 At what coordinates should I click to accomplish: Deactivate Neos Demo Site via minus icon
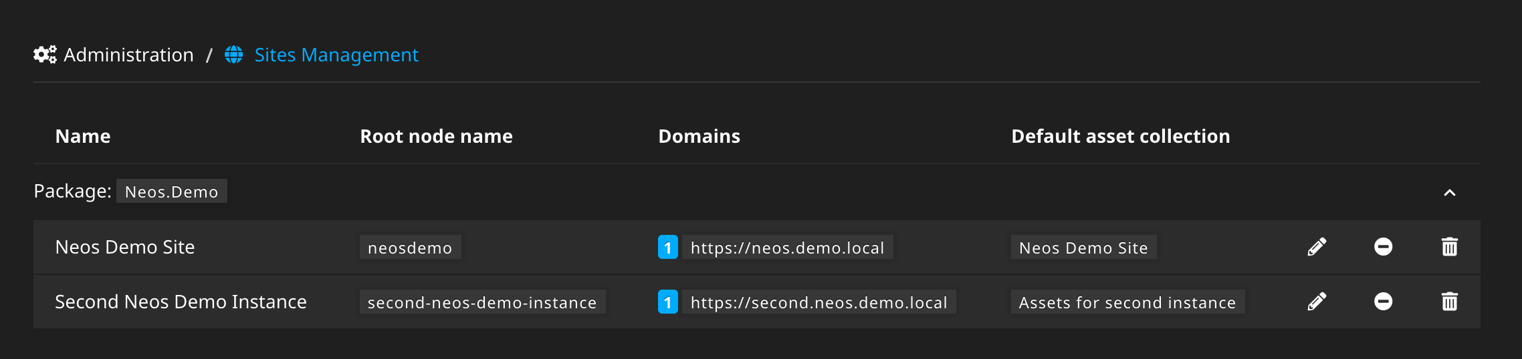tap(1383, 247)
